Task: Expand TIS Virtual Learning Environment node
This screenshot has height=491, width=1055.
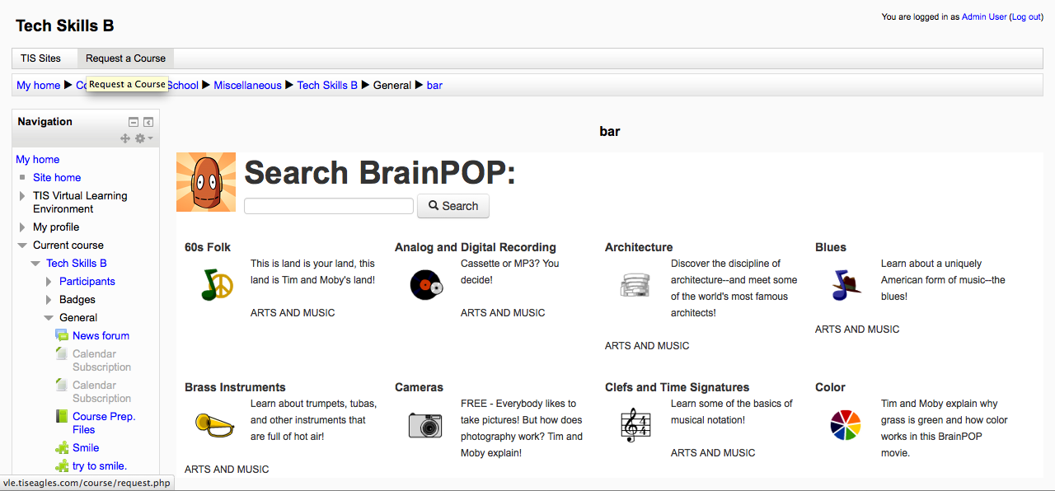Action: point(22,196)
